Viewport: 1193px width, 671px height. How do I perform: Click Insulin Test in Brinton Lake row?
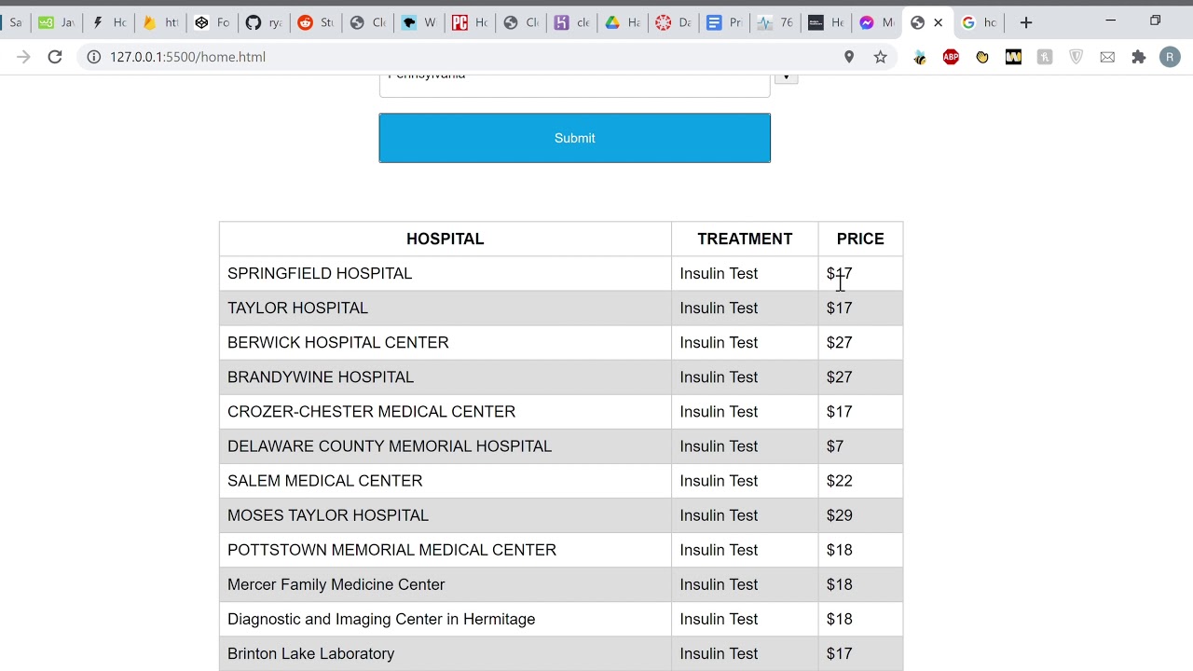[719, 653]
